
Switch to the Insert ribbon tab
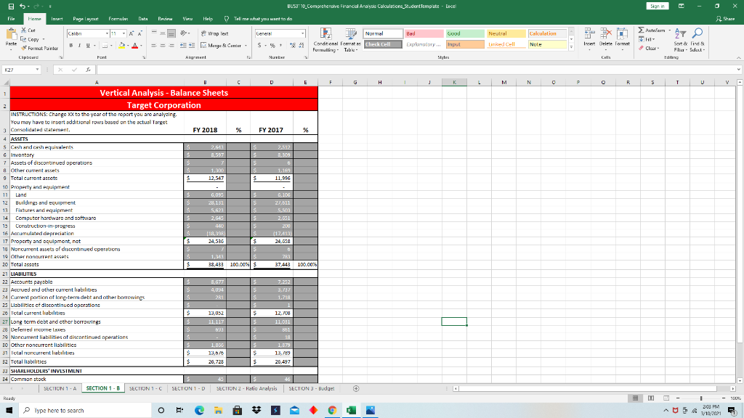tap(57, 19)
